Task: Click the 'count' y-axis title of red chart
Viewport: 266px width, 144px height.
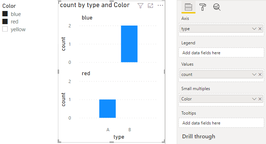Action: (63, 100)
